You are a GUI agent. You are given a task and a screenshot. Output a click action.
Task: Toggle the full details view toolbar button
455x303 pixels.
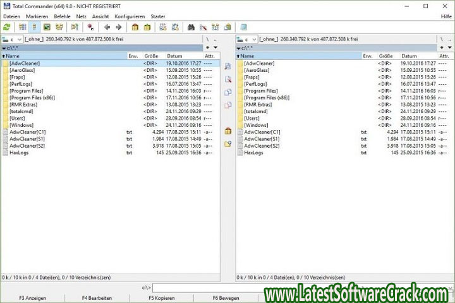[x=35, y=27]
